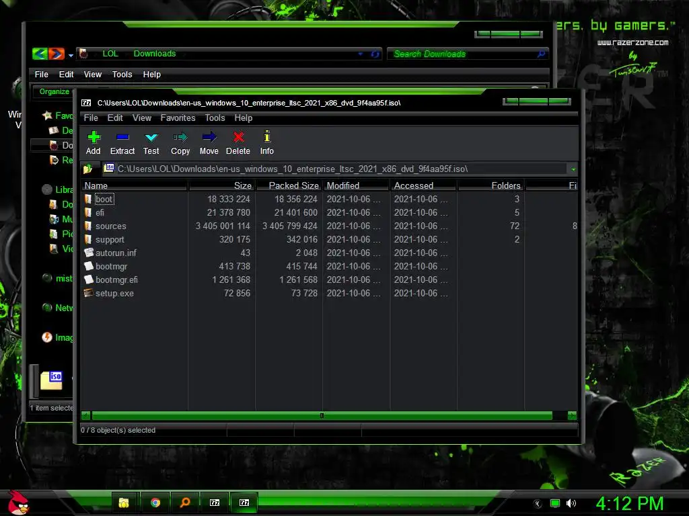Open the Explorer recent pages dropdown arrow

71,55
